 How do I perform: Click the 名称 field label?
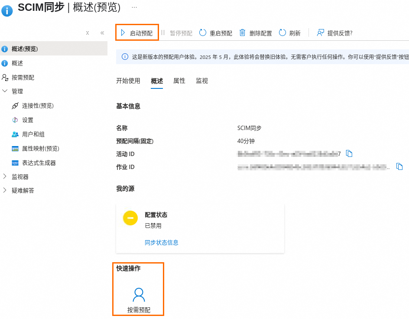122,128
